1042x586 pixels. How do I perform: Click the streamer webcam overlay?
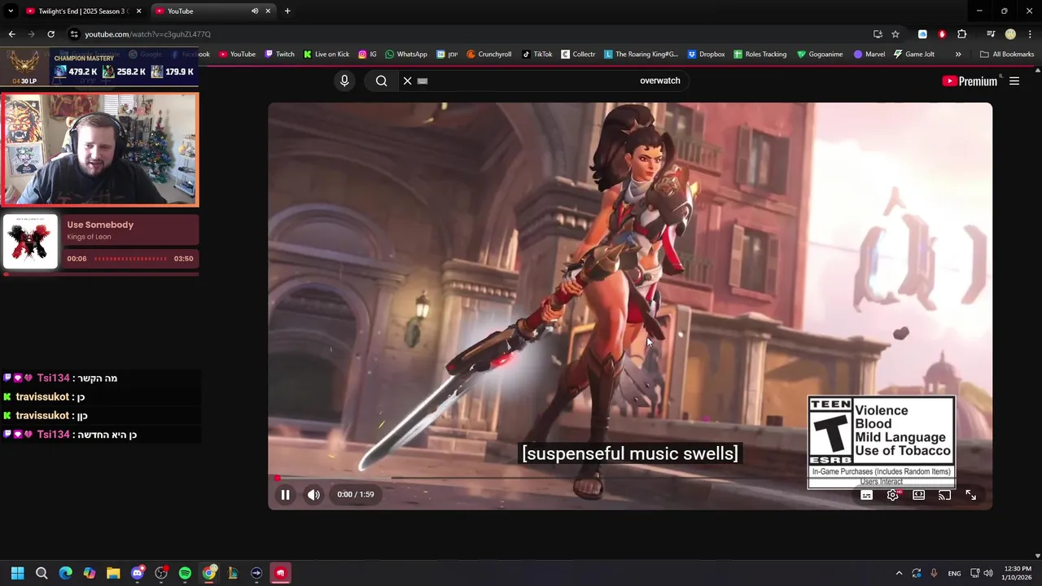tap(99, 149)
